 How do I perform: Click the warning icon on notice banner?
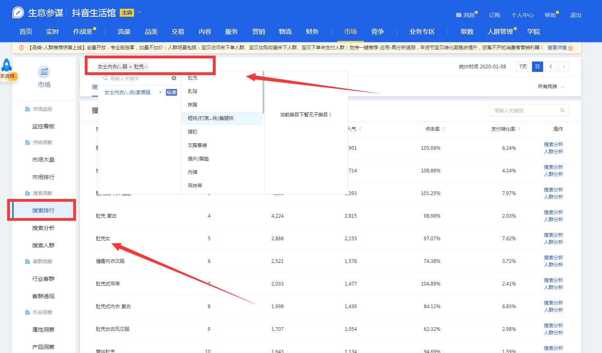(21, 48)
